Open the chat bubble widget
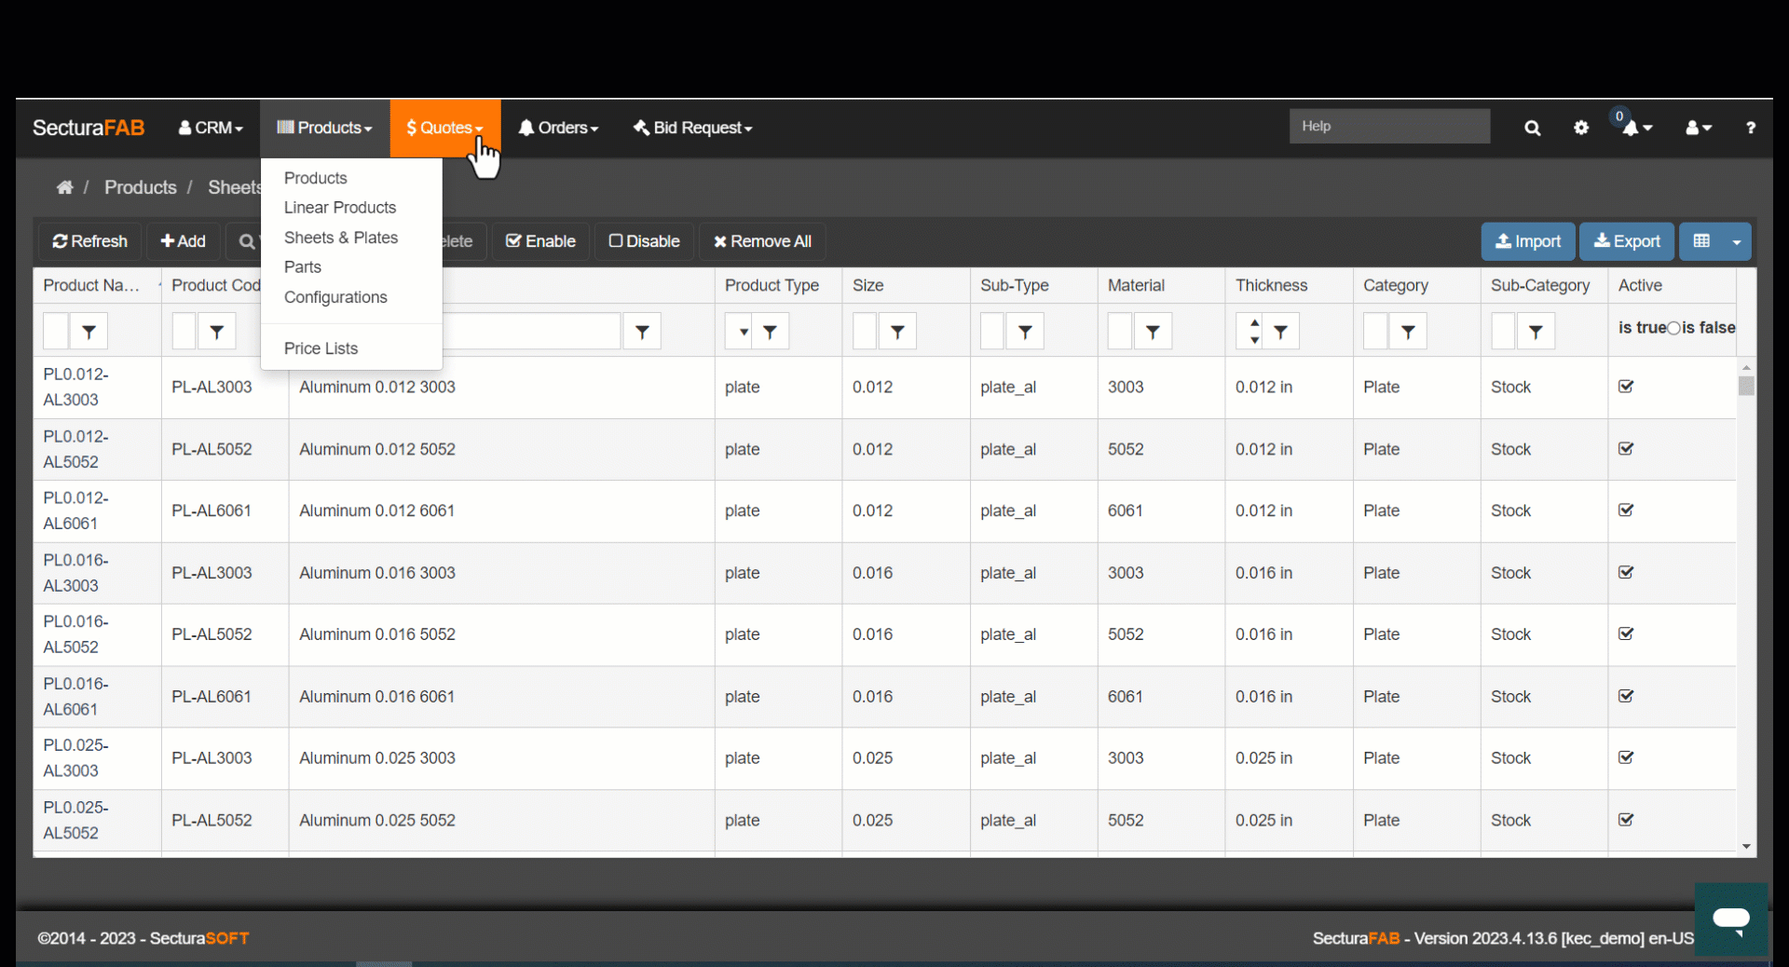The width and height of the screenshot is (1789, 967). click(x=1731, y=919)
